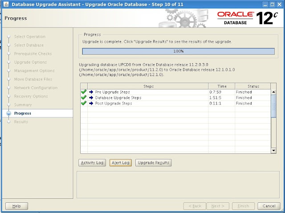285x213 pixels.
Task: Click the Database Upgrade Steps label
Action: (118, 98)
